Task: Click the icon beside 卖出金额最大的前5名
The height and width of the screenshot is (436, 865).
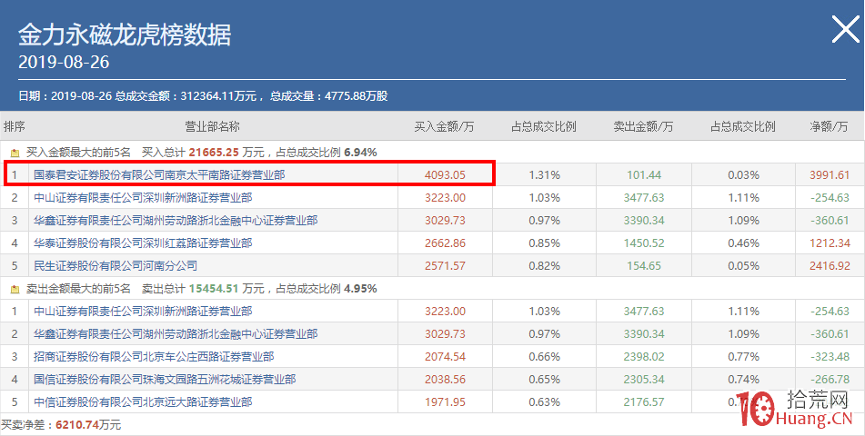Action: (x=15, y=288)
